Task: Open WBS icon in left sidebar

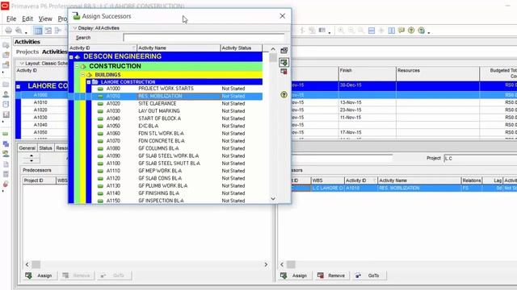Action: tap(6, 144)
